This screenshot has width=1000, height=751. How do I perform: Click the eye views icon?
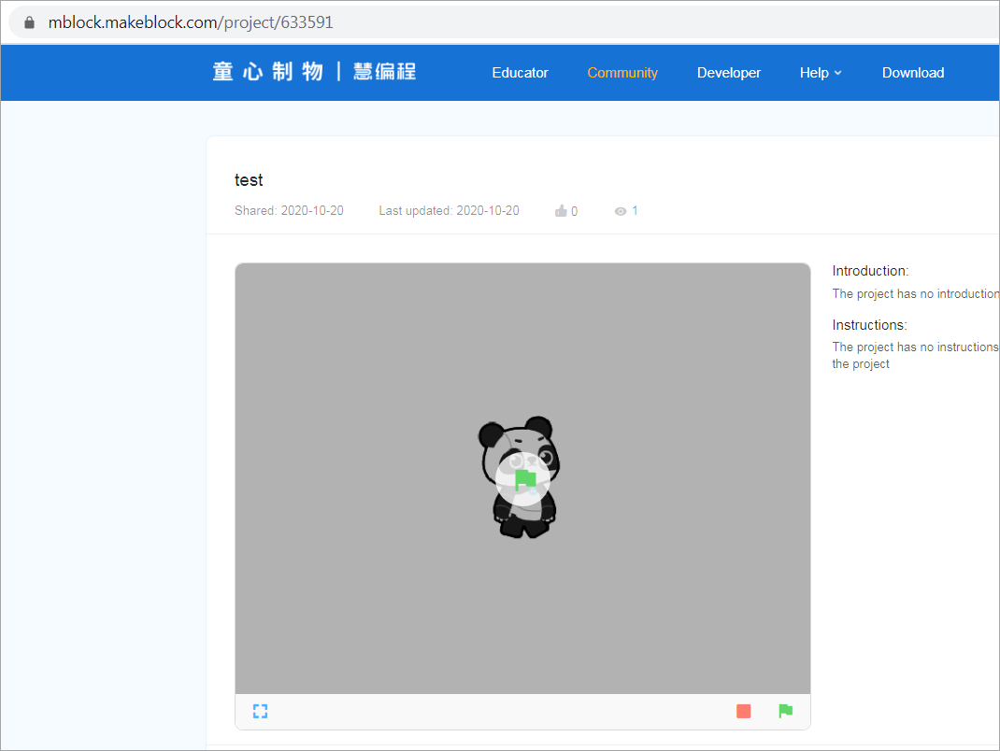(x=620, y=211)
